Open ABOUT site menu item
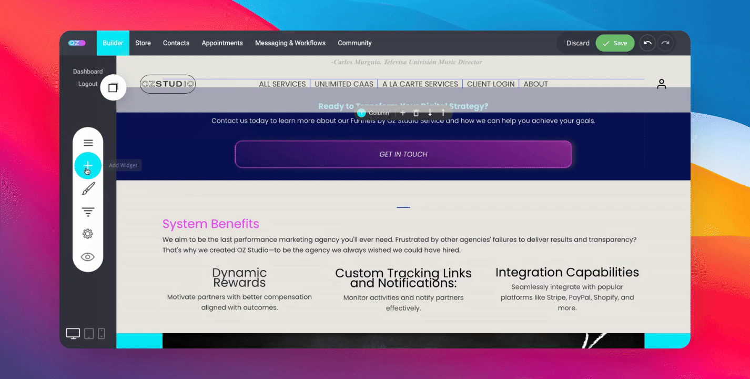The width and height of the screenshot is (750, 379). pos(536,84)
